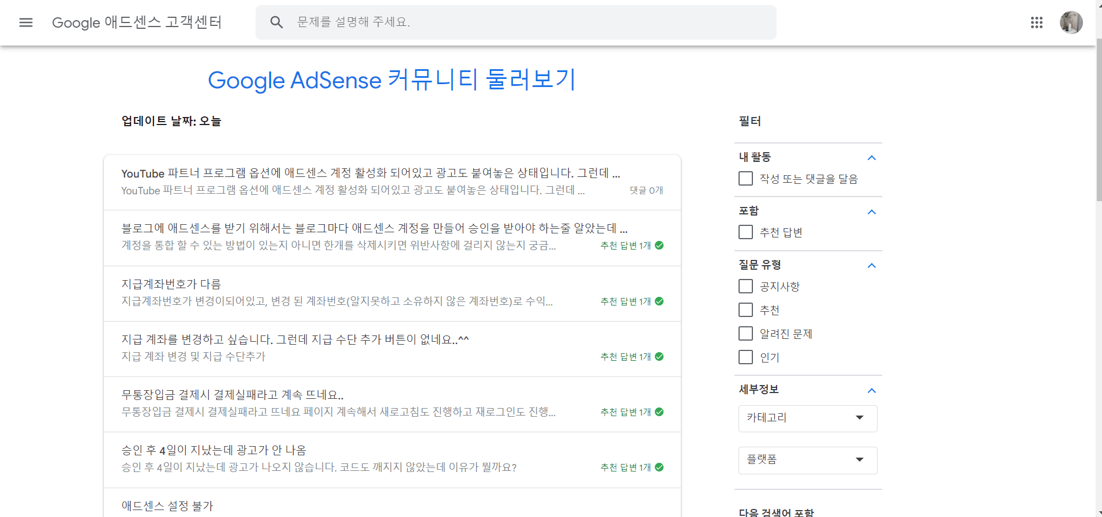Open the '카테고리' dropdown

808,418
